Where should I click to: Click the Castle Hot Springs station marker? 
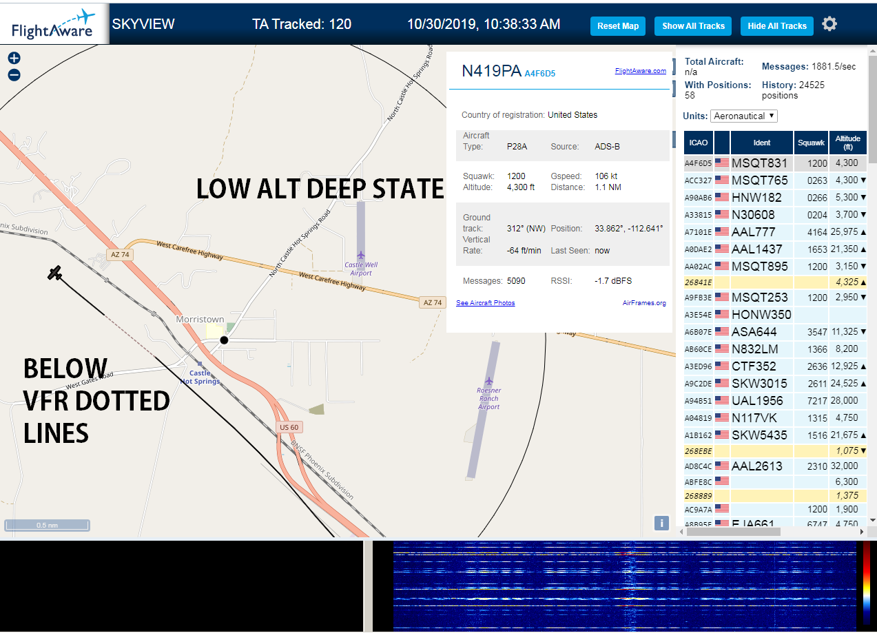tap(200, 364)
